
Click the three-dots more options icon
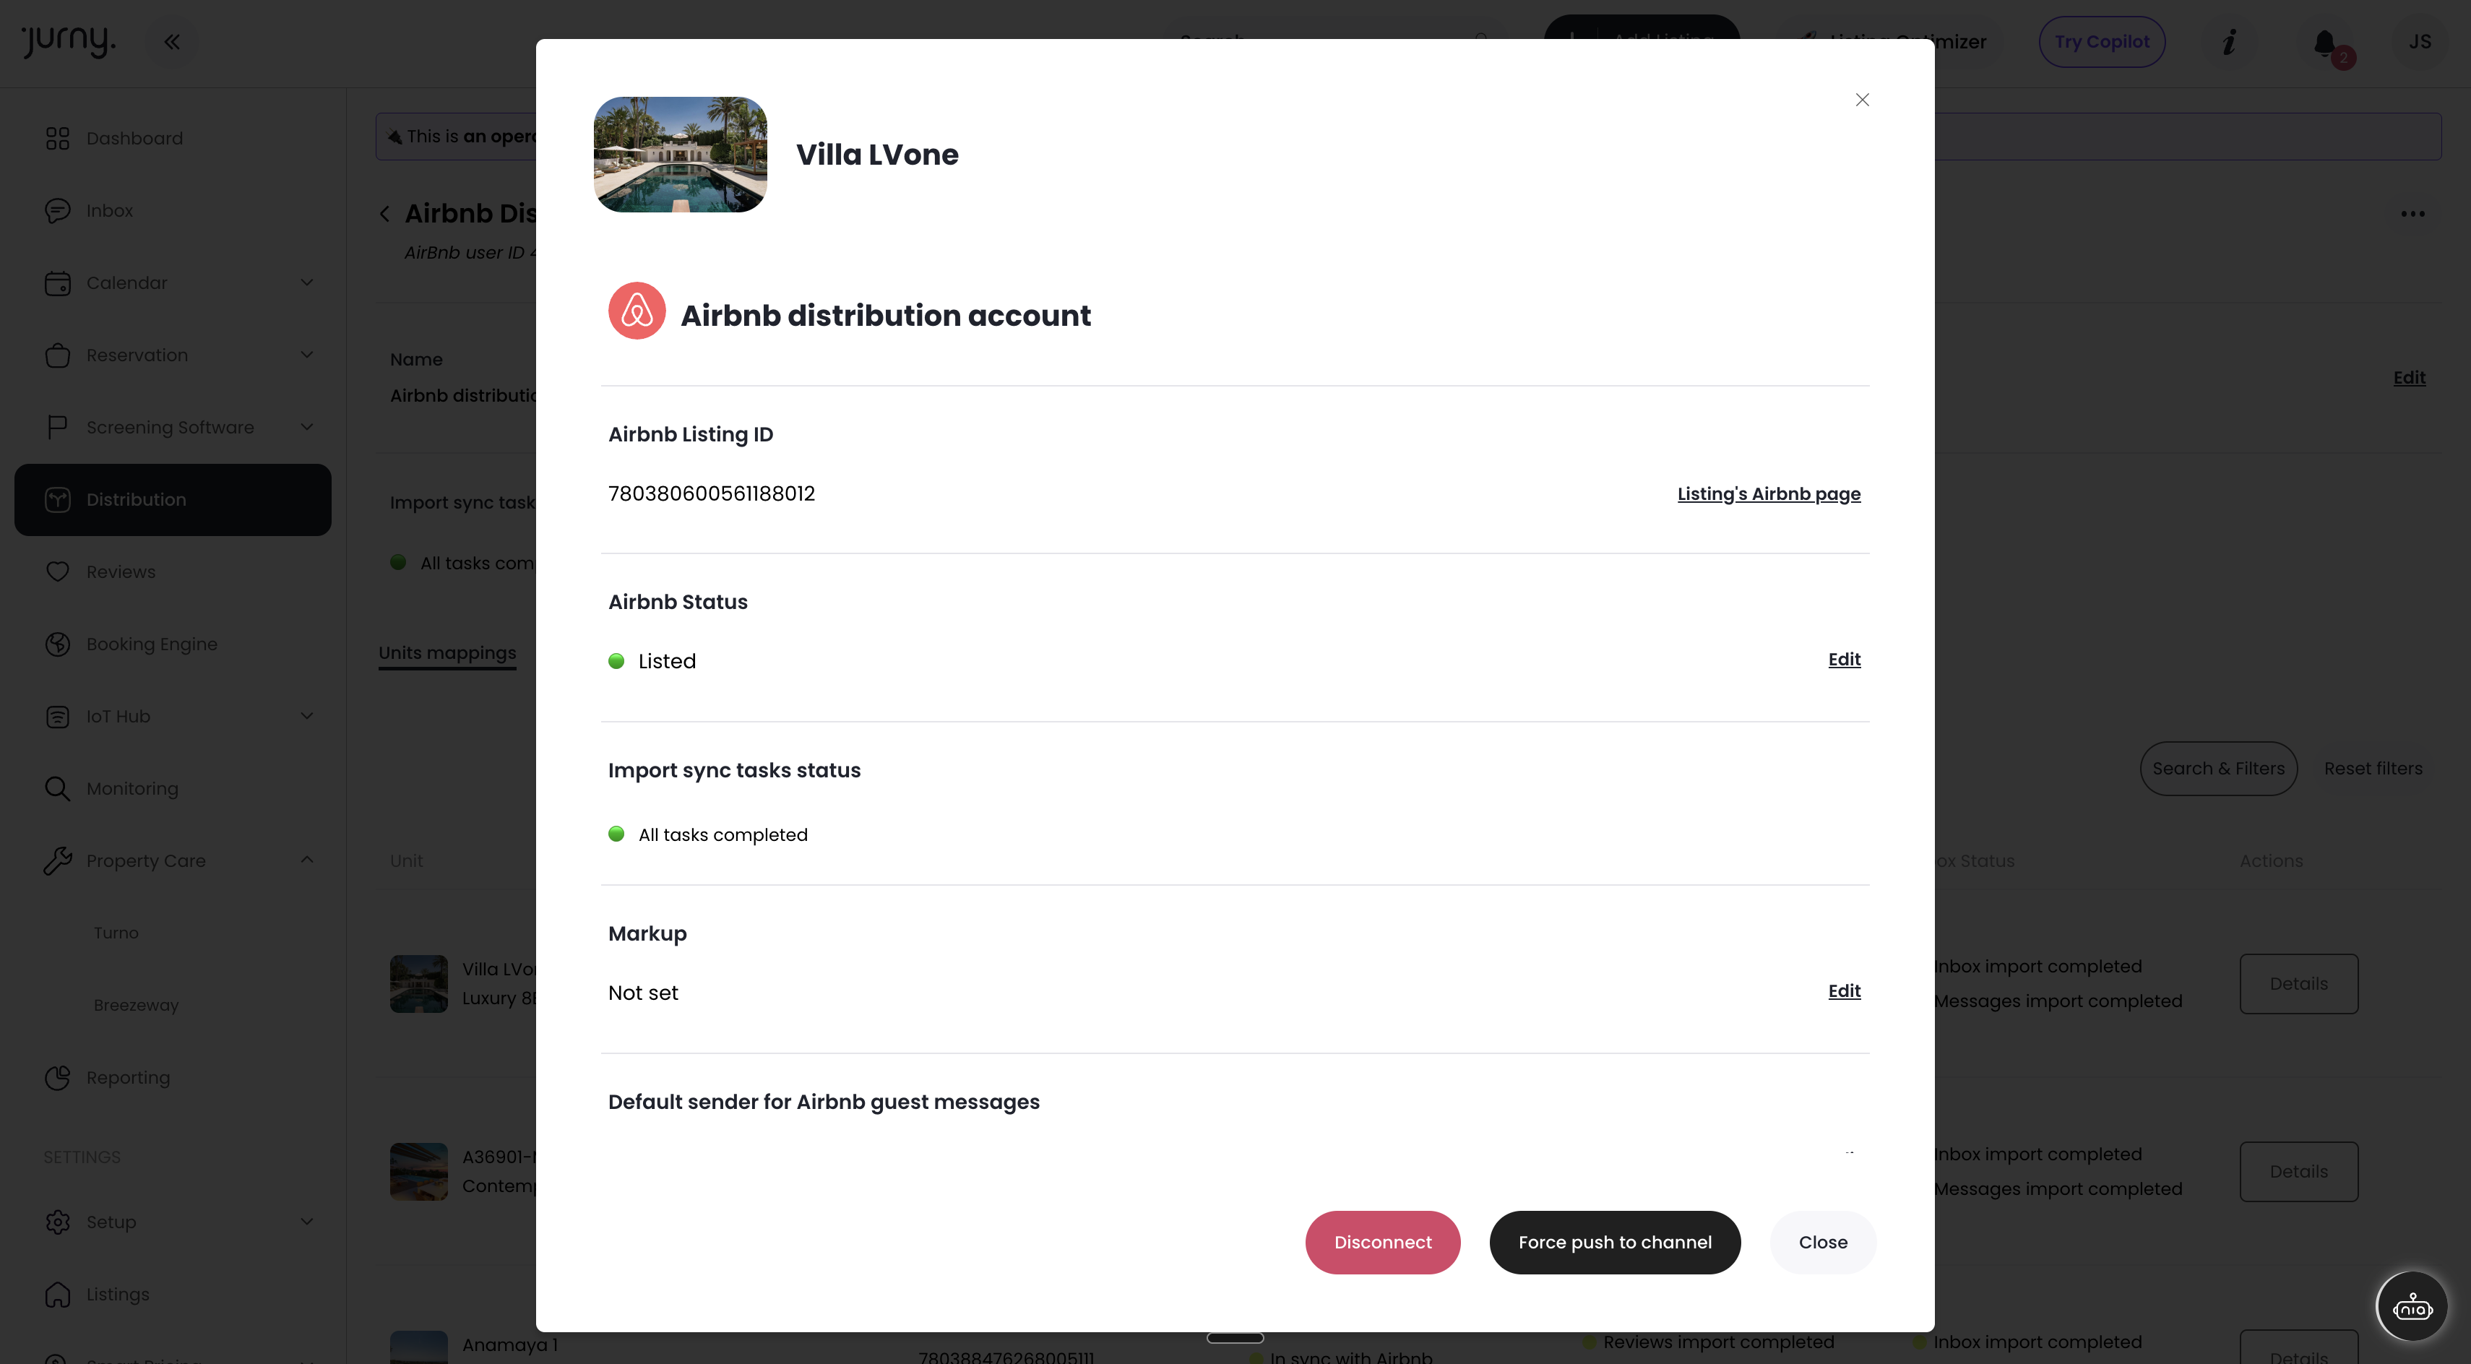click(2412, 214)
